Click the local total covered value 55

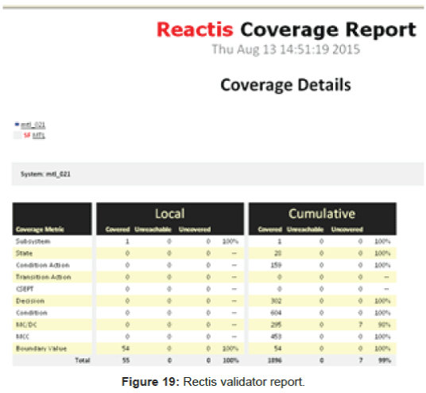coord(126,360)
